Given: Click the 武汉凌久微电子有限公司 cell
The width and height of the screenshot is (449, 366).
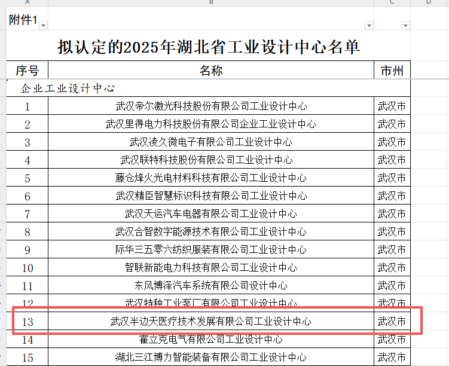Looking at the screenshot, I should 211,142.
